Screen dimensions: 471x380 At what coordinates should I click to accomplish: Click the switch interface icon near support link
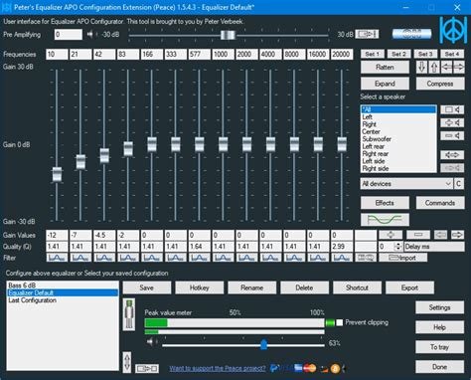tap(147, 368)
